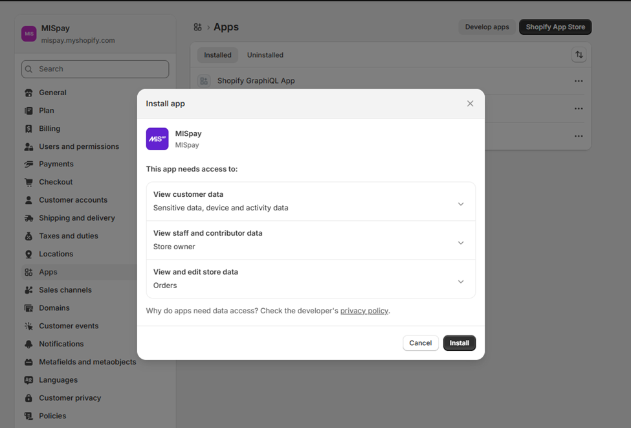This screenshot has width=631, height=428.
Task: Open Shipping and delivery settings
Action: point(77,218)
